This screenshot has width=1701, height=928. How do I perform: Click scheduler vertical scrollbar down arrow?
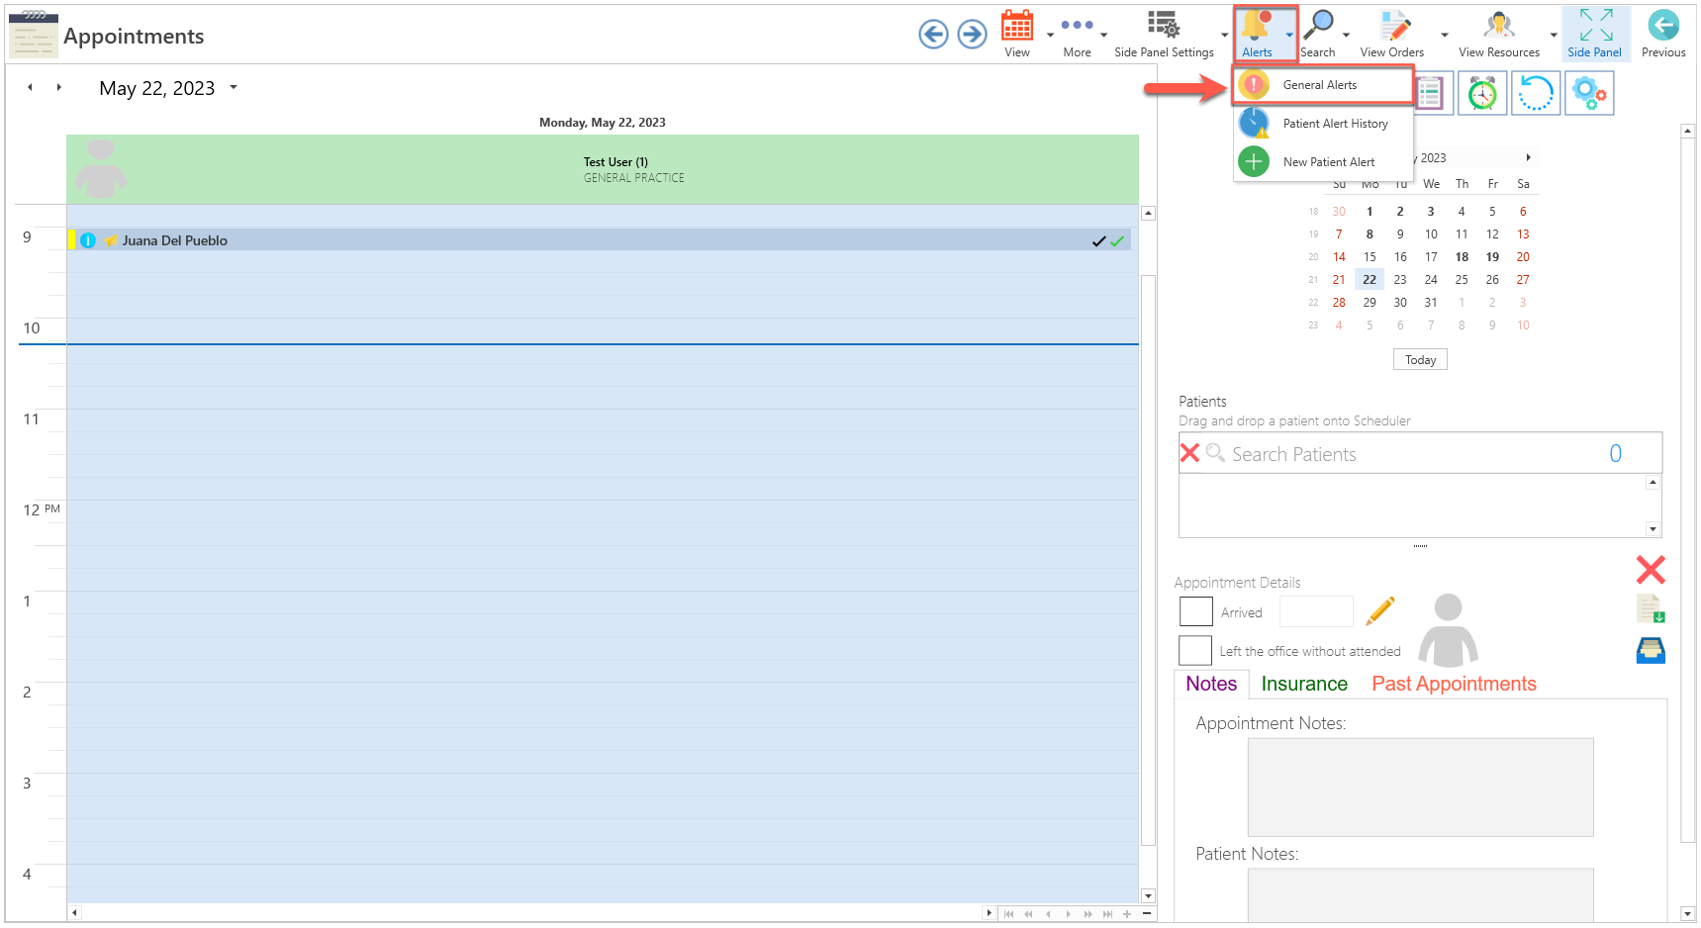pyautogui.click(x=1148, y=895)
